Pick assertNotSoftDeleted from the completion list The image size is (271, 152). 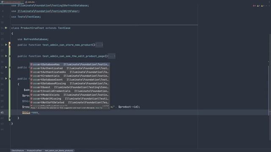pos(69,102)
